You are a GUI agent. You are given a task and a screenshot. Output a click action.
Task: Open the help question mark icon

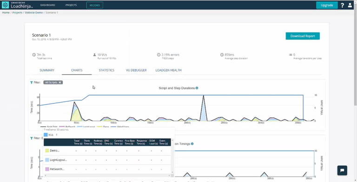coord(342,5)
